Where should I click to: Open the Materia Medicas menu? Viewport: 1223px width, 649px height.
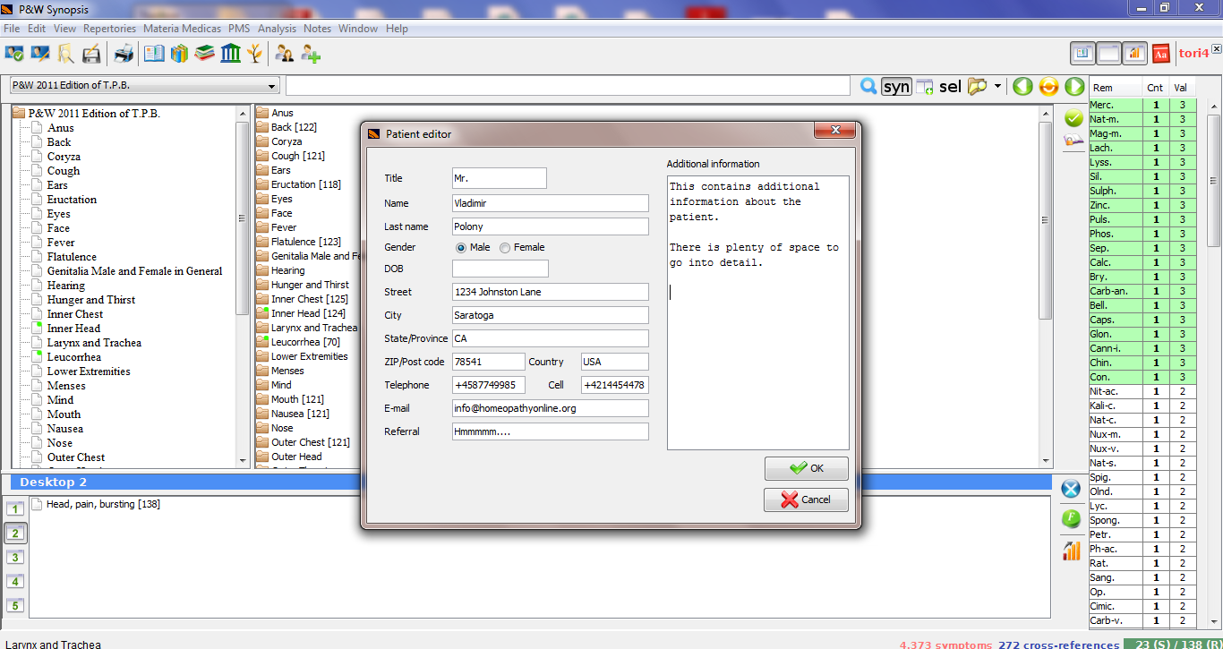(182, 29)
